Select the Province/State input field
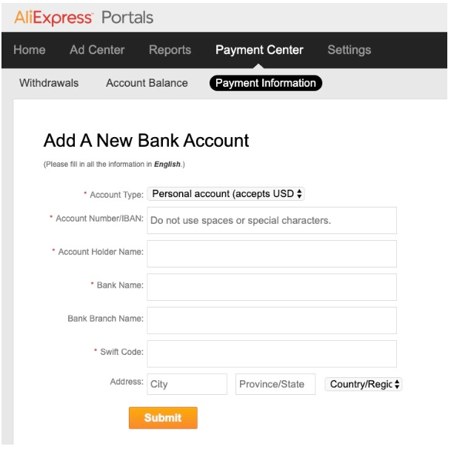The height and width of the screenshot is (452, 451). [x=275, y=385]
